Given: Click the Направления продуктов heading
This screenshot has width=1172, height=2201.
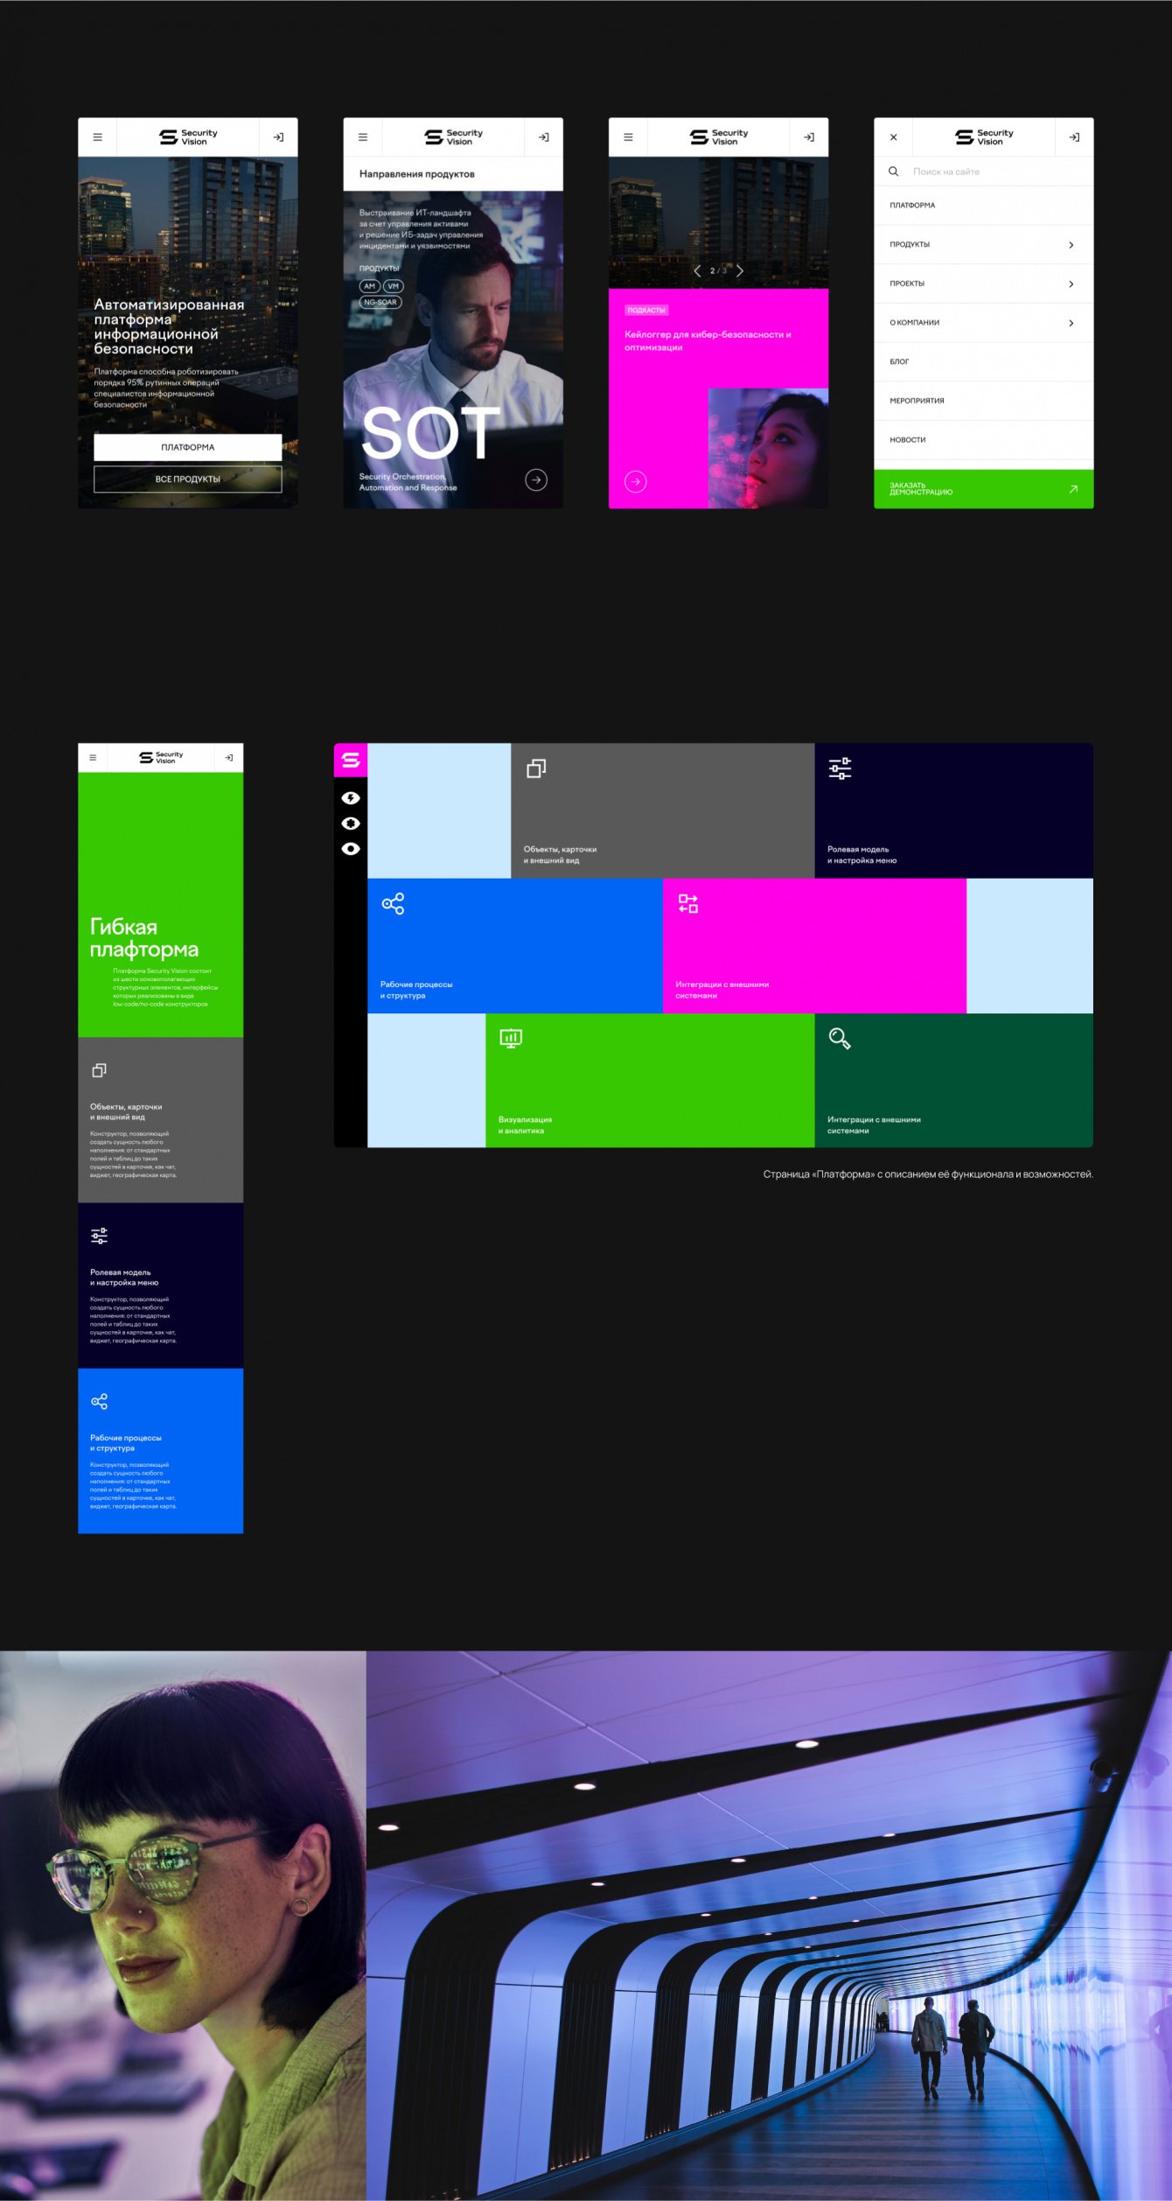Looking at the screenshot, I should (x=417, y=174).
